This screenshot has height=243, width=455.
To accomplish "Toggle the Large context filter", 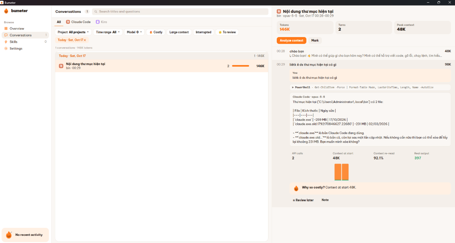I will 179,32.
